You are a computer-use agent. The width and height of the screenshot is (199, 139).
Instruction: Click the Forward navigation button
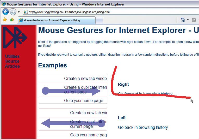point(13,12)
